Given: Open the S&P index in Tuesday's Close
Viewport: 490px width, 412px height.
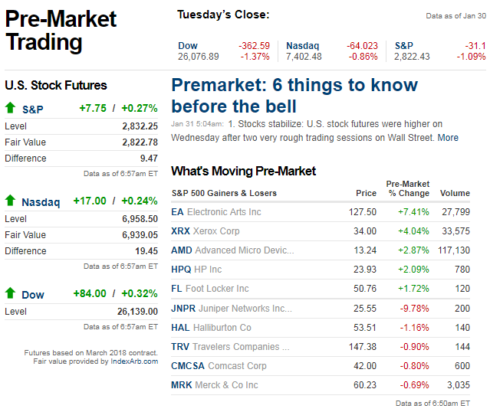Looking at the screenshot, I should (x=403, y=46).
